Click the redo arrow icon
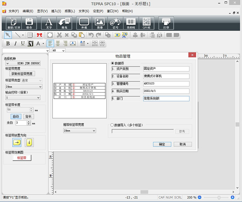Screen dimensions: 242x202 pos(98,35)
